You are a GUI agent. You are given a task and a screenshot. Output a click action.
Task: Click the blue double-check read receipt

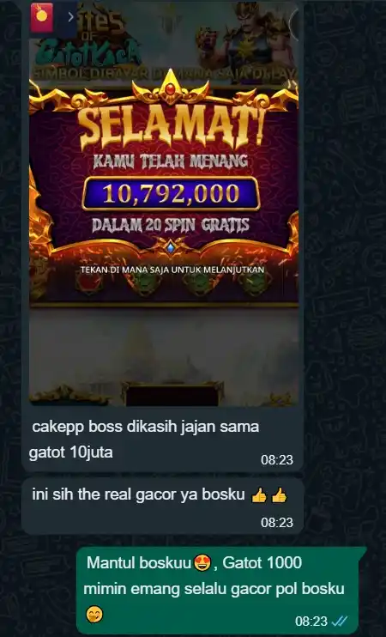(340, 622)
